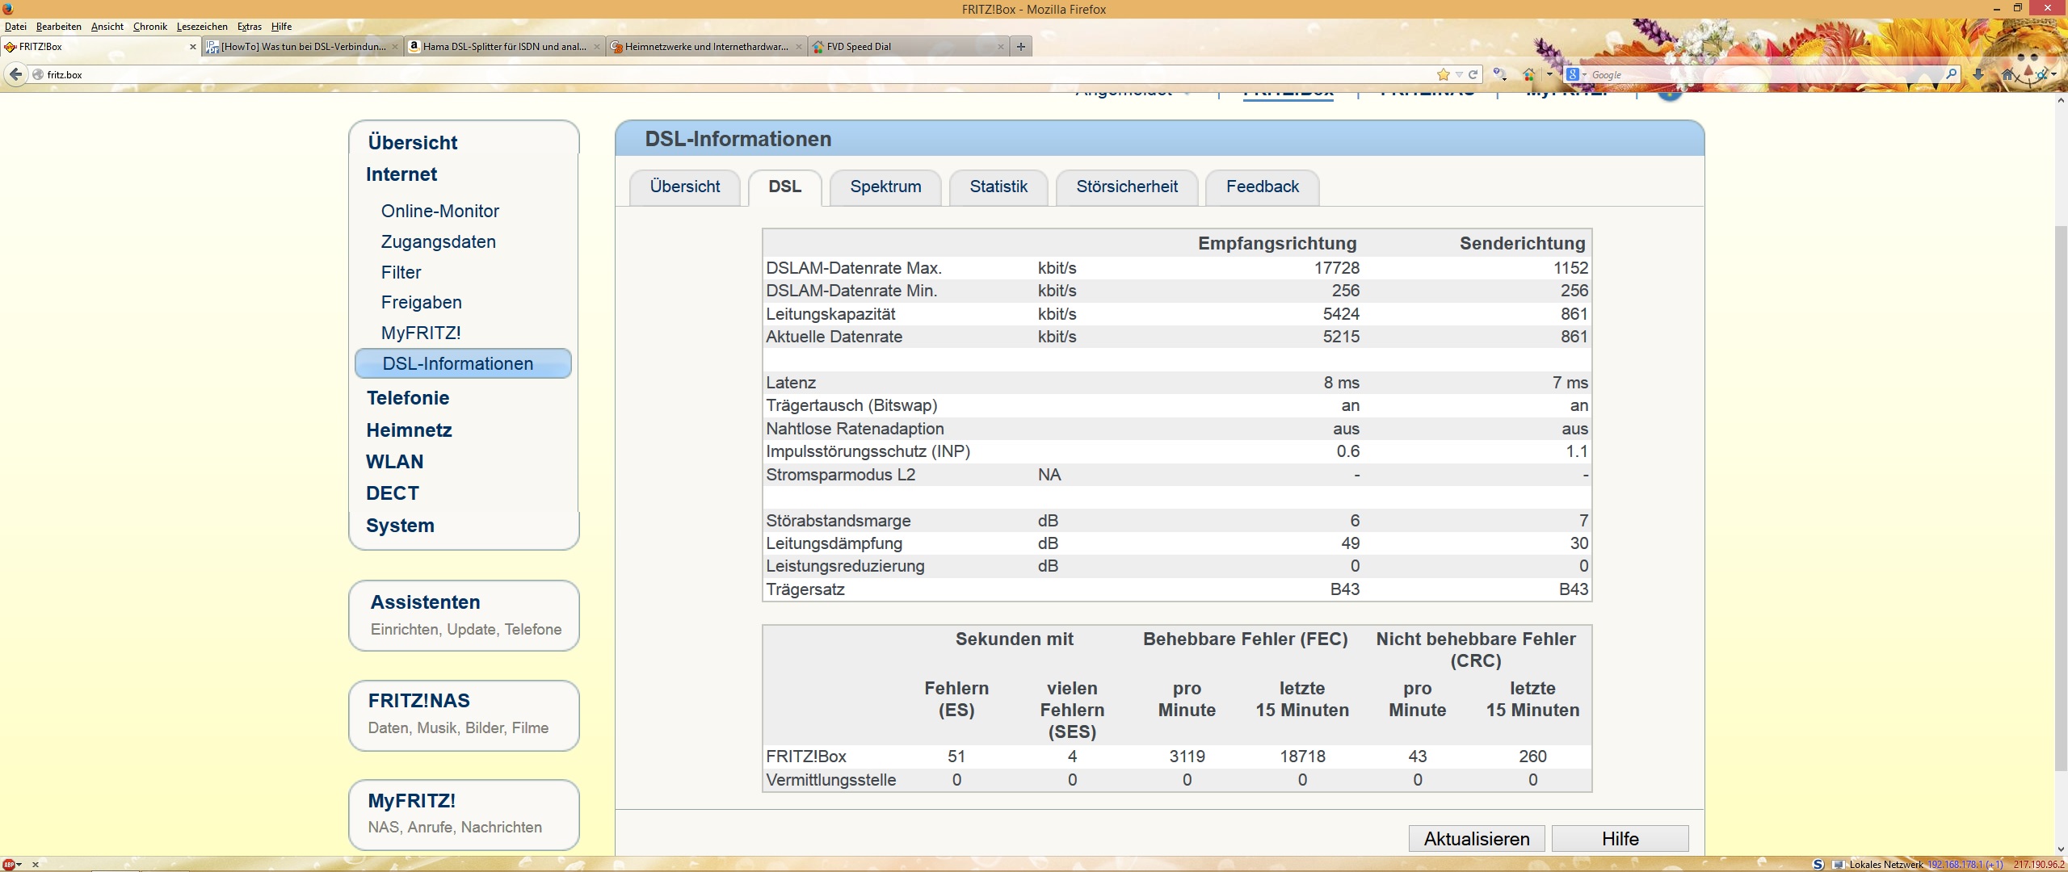
Task: Switch to the Spektrum tab
Action: click(x=885, y=187)
